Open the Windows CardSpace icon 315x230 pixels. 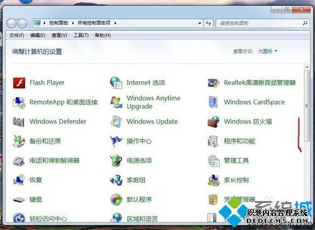coord(214,102)
